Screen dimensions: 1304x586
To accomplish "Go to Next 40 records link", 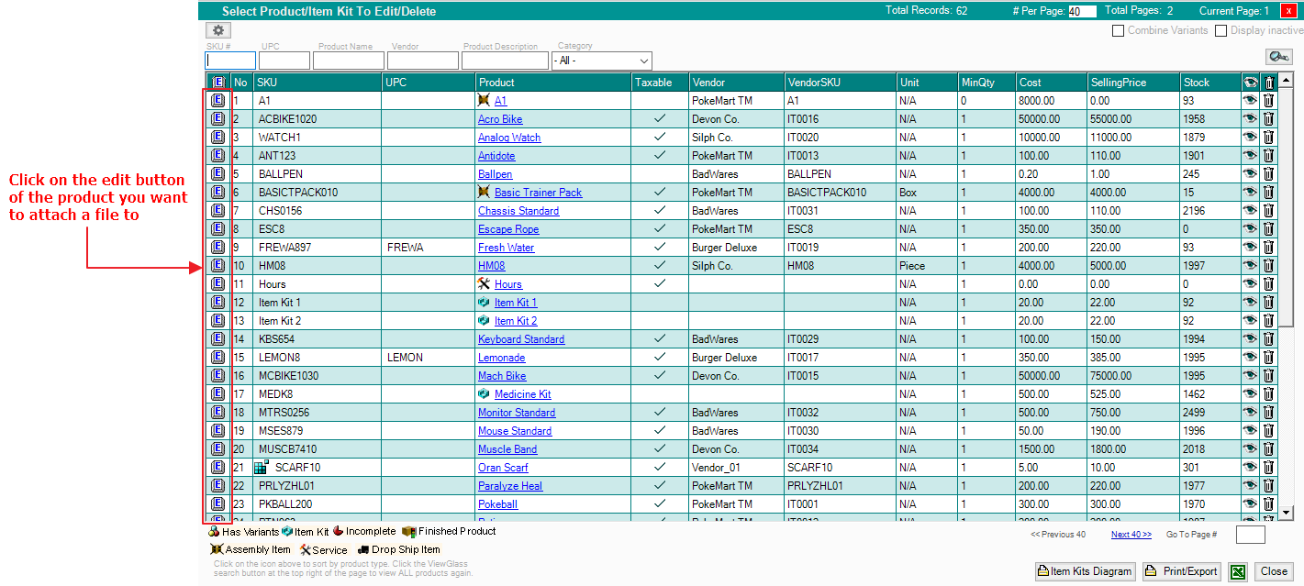I will pyautogui.click(x=1131, y=535).
